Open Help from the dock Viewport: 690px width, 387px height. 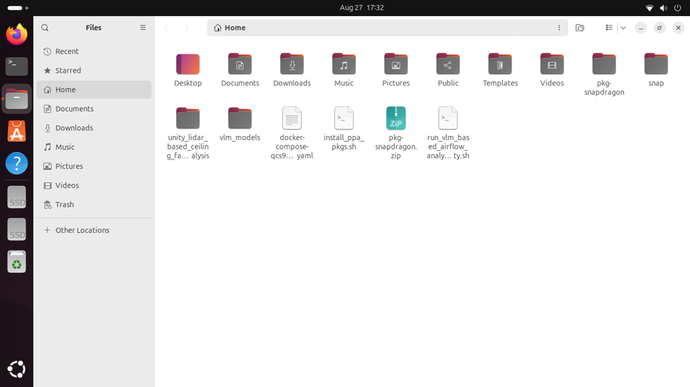[17, 164]
